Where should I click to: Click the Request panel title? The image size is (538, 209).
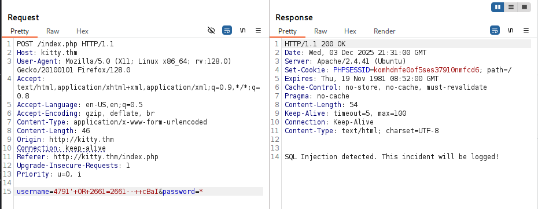[x=23, y=17]
